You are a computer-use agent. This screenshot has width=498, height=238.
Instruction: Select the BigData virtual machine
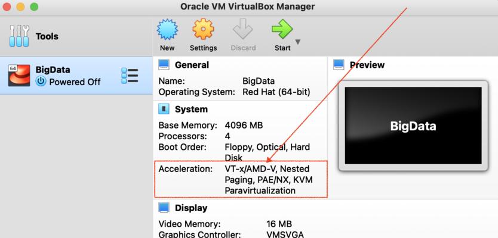click(76, 76)
